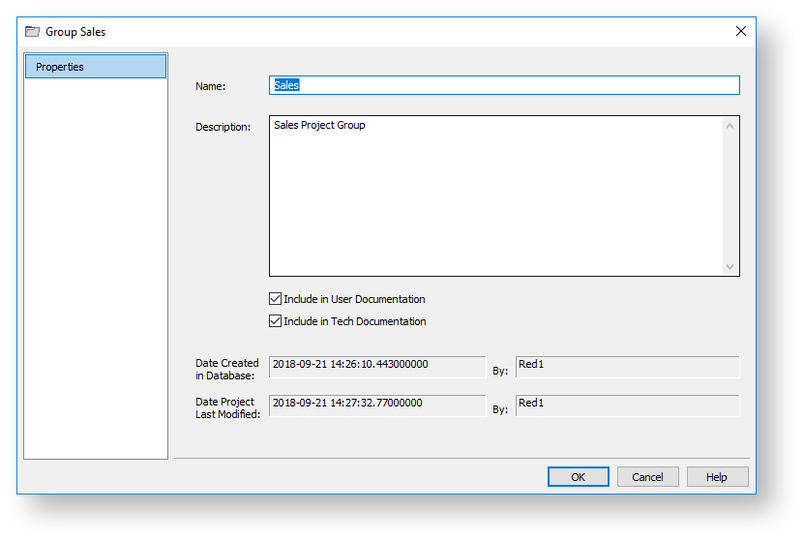This screenshot has width=804, height=541.
Task: Close the Group Sales dialog
Action: 740,31
